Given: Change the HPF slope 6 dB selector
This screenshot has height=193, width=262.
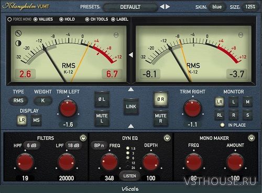Looking at the screenshot, I should [31, 146].
